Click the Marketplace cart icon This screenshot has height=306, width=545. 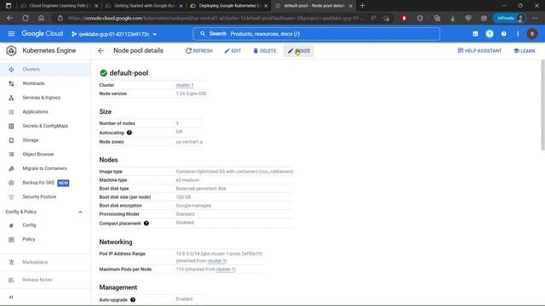11,263
